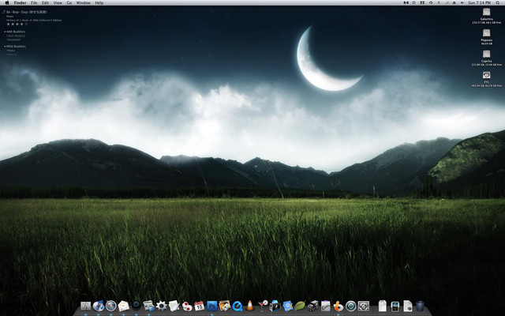The height and width of the screenshot is (316, 505).
Task: Open the Window menu
Action: click(83, 3)
